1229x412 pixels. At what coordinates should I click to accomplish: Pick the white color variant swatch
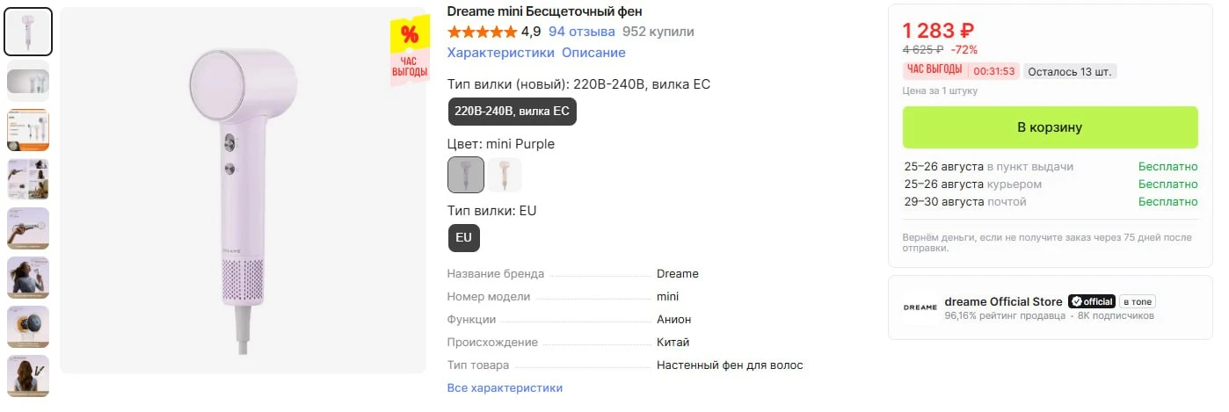(x=505, y=175)
